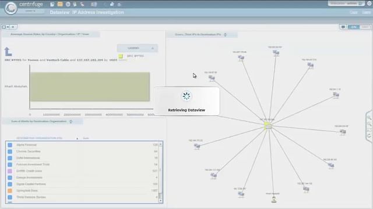Collapse the Legend panel

(153, 48)
